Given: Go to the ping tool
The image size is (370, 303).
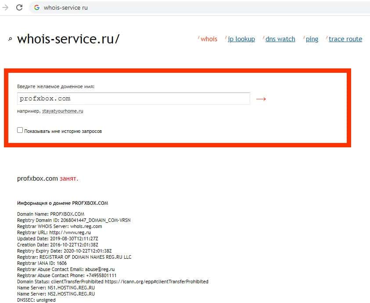Looking at the screenshot, I should coord(312,39).
